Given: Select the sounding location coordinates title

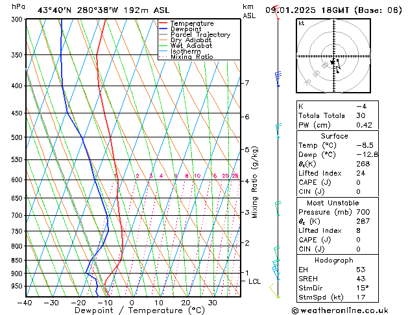Looking at the screenshot, I should tap(103, 10).
